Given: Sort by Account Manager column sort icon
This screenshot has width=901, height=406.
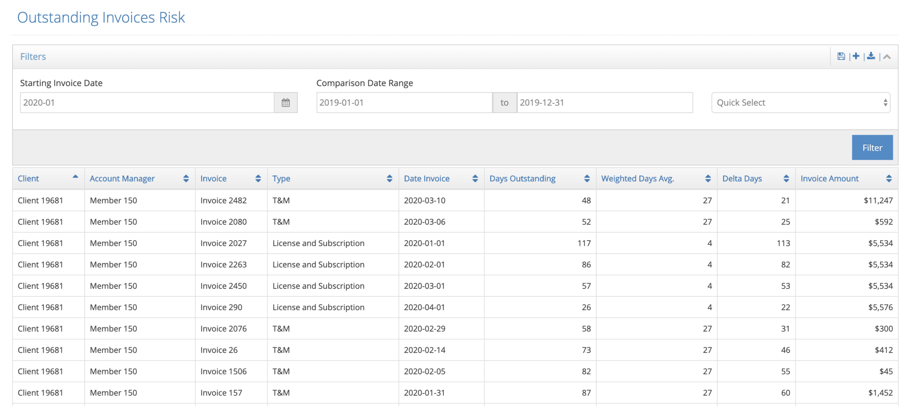Looking at the screenshot, I should tap(186, 178).
